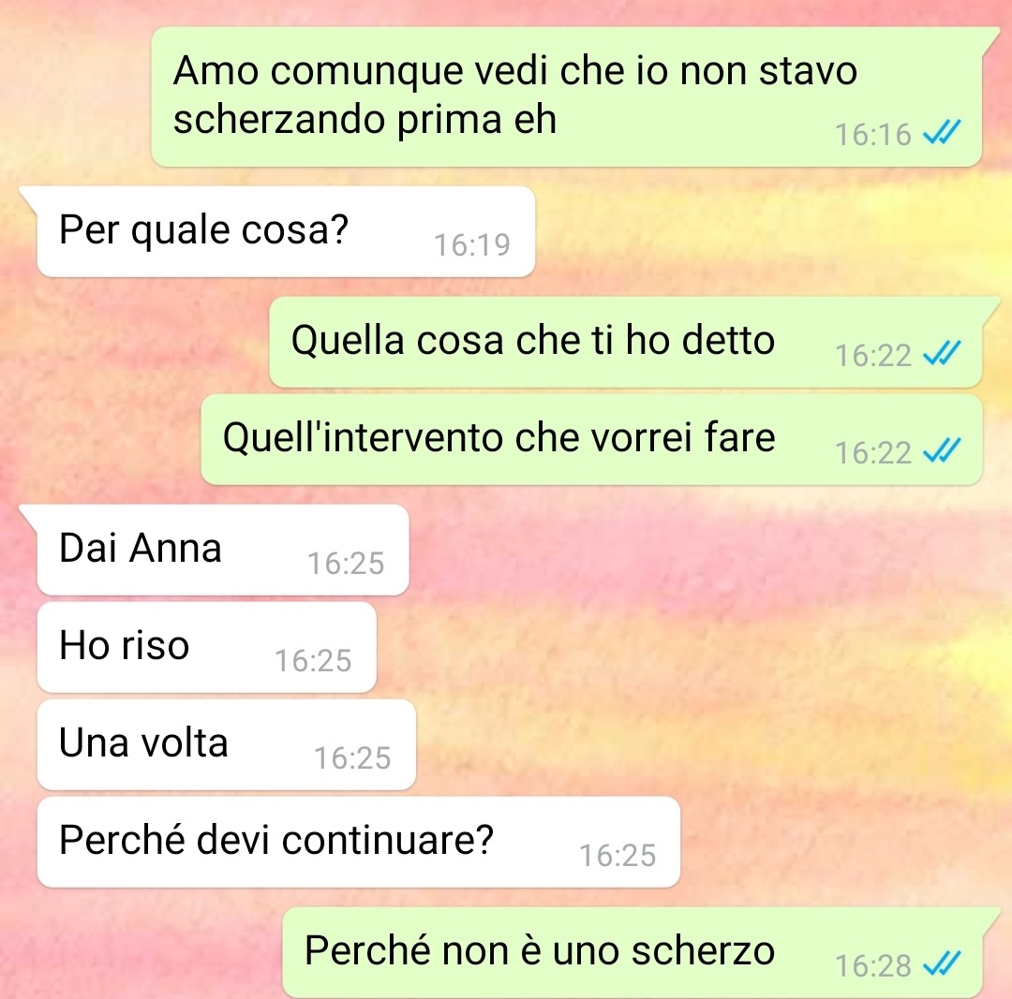Select the "Per quale cosa?" message bubble
The image size is (1012, 999).
pyautogui.click(x=286, y=231)
